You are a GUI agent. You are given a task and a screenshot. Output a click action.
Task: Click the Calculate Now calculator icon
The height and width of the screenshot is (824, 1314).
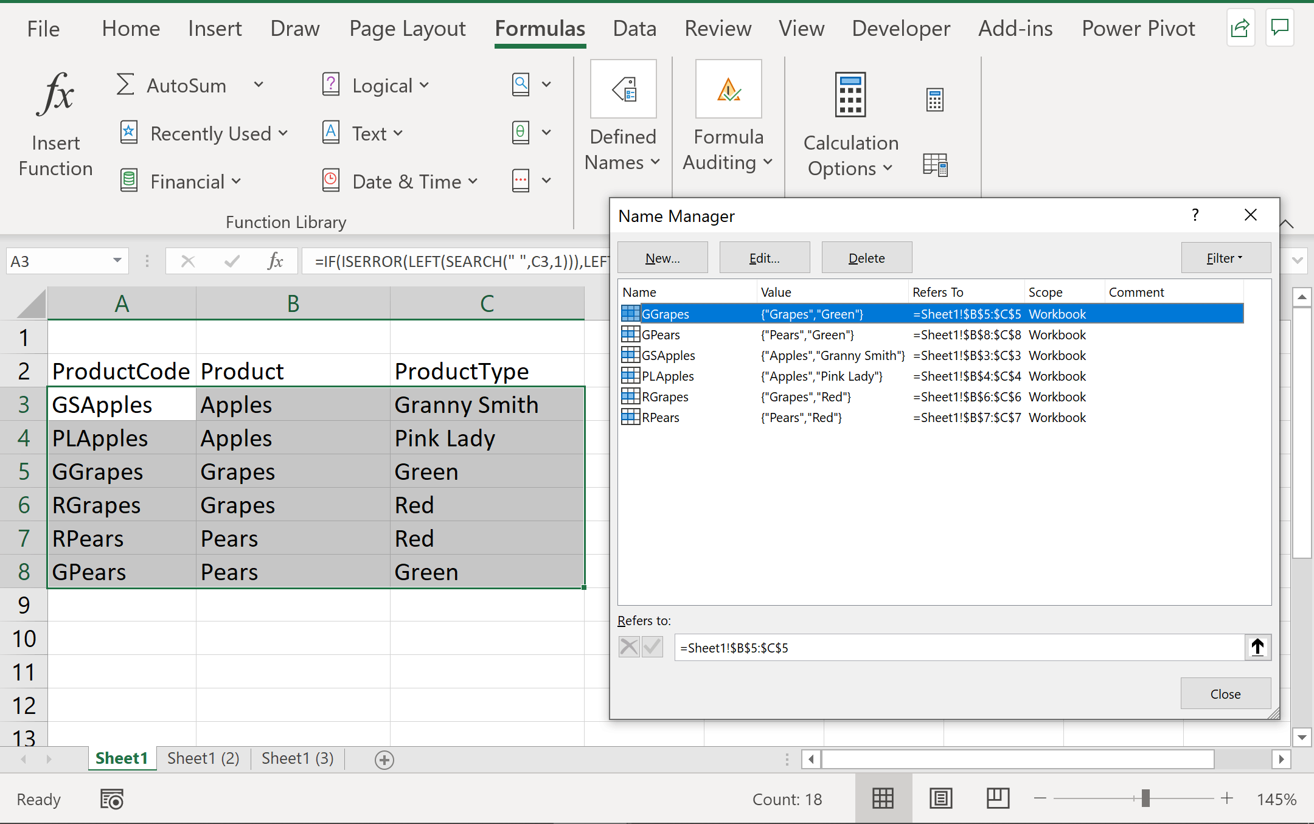point(934,100)
